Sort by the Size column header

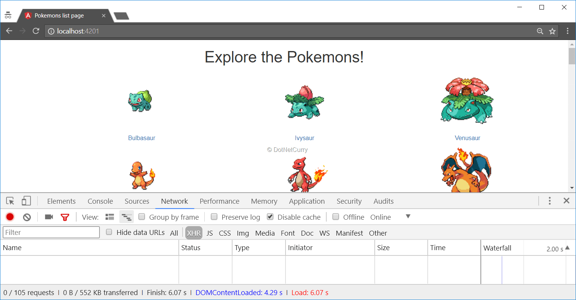click(x=401, y=247)
